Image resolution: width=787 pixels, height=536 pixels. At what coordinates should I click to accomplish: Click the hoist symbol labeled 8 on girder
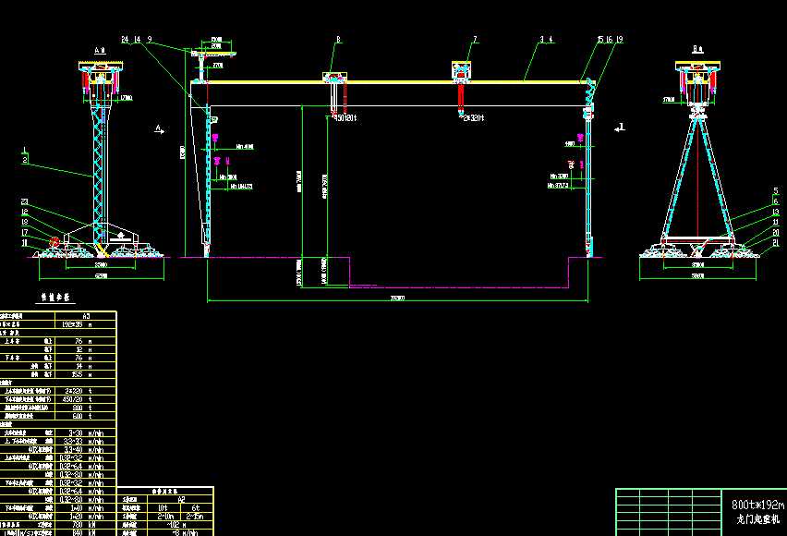click(x=335, y=76)
